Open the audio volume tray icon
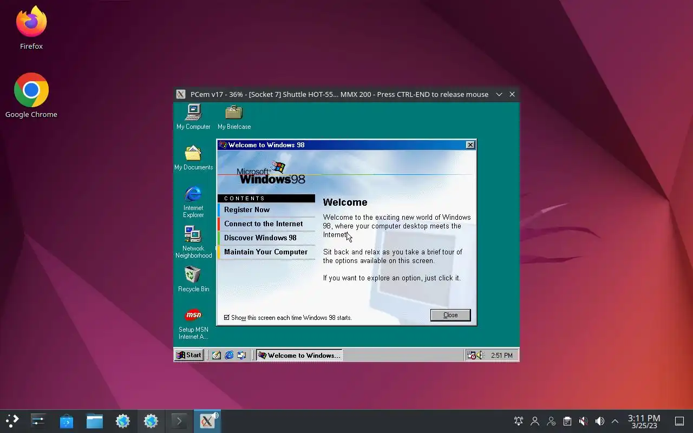Viewport: 693px width, 433px height. [599, 421]
